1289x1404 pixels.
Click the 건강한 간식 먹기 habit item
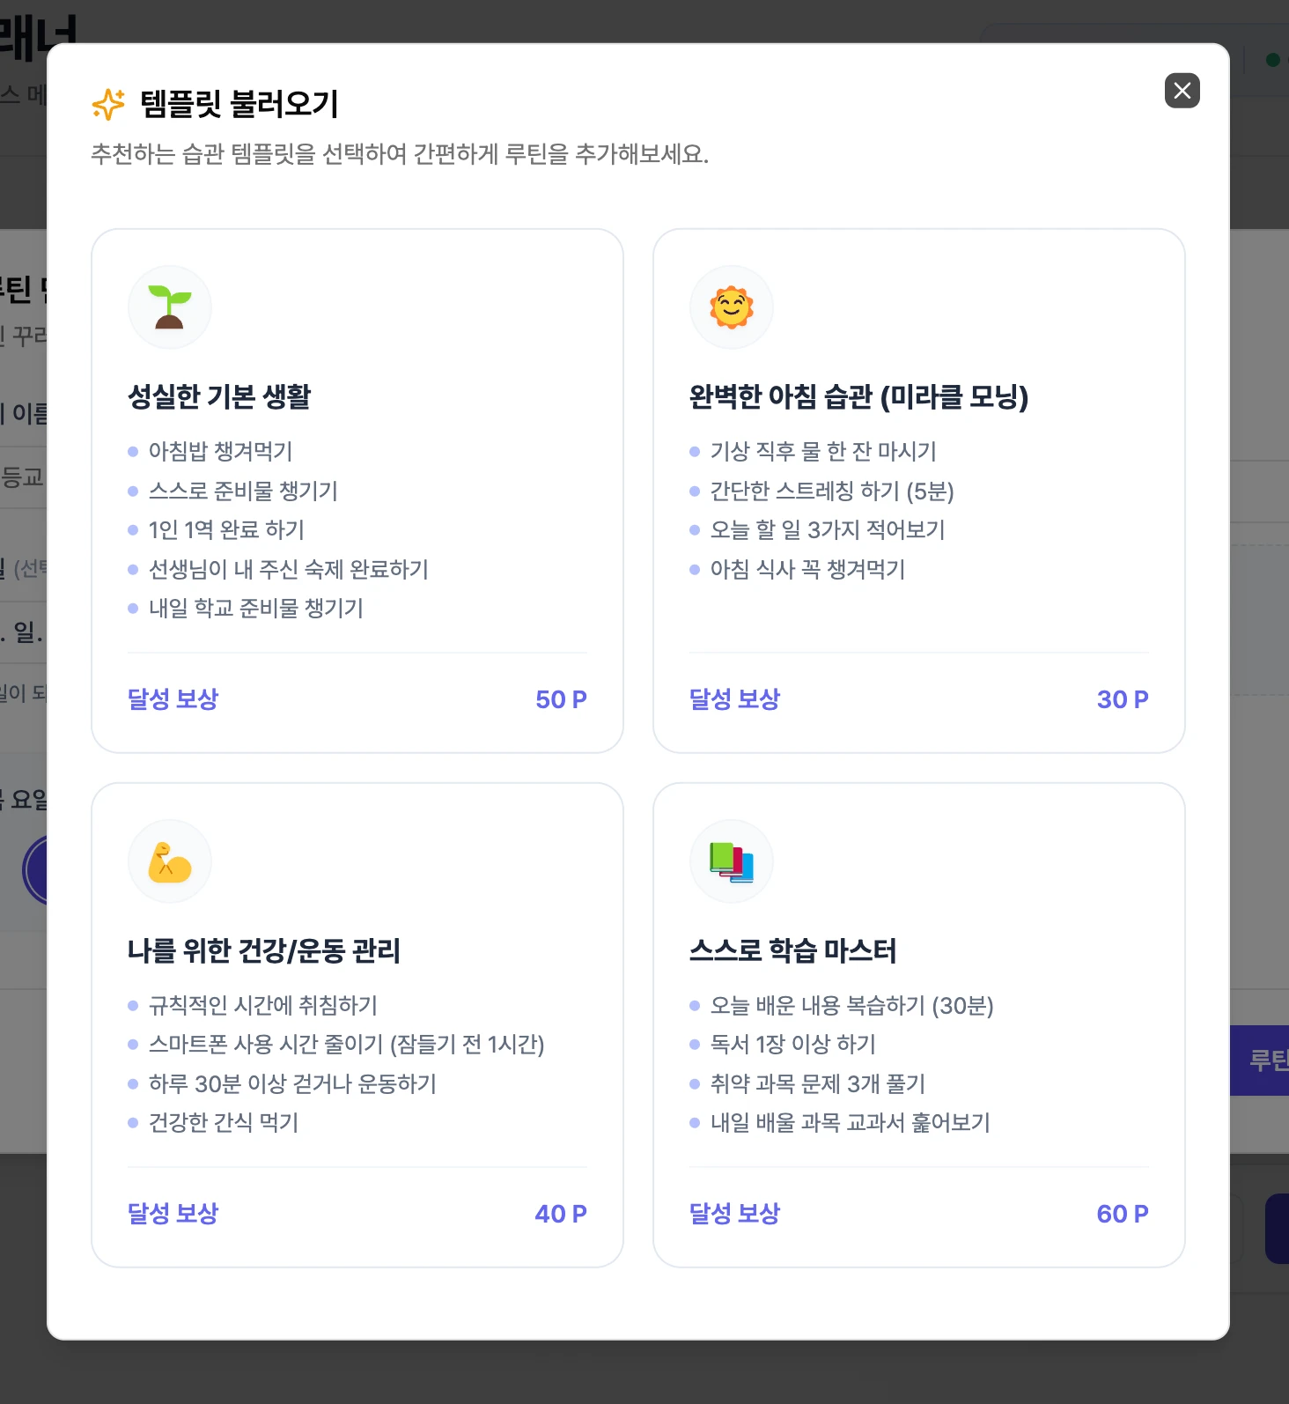(224, 1122)
